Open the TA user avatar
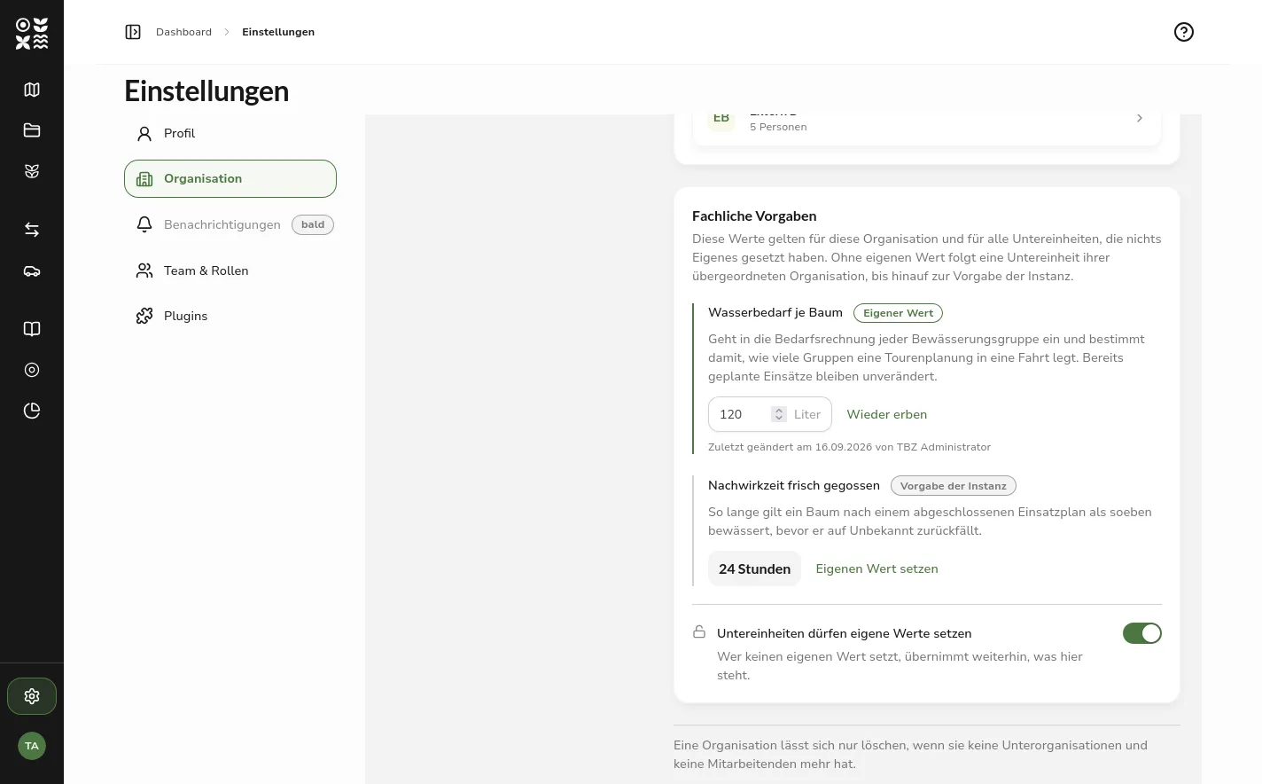This screenshot has width=1262, height=784. coord(32,746)
